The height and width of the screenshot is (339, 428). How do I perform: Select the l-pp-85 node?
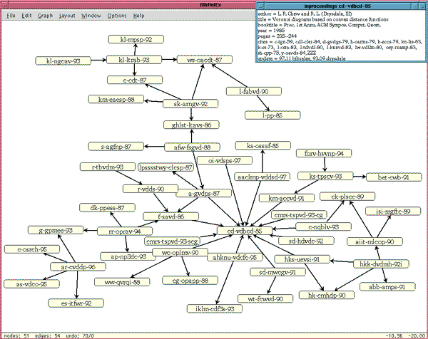[272, 115]
